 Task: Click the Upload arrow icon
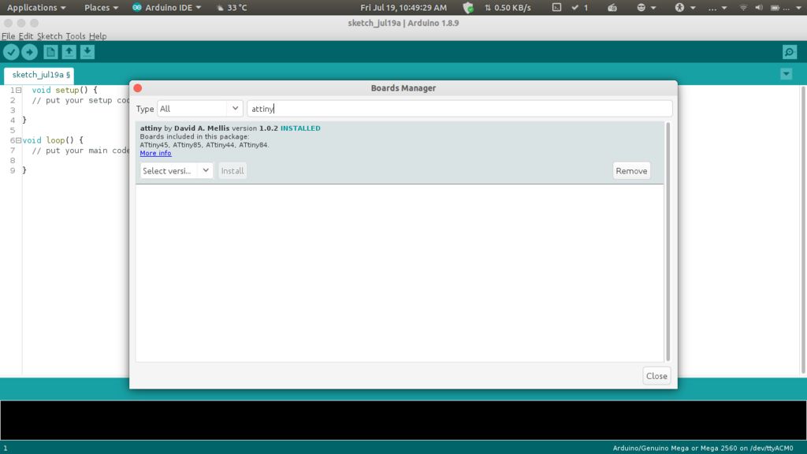tap(29, 51)
